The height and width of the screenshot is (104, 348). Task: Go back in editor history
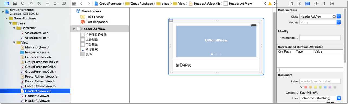82,4
